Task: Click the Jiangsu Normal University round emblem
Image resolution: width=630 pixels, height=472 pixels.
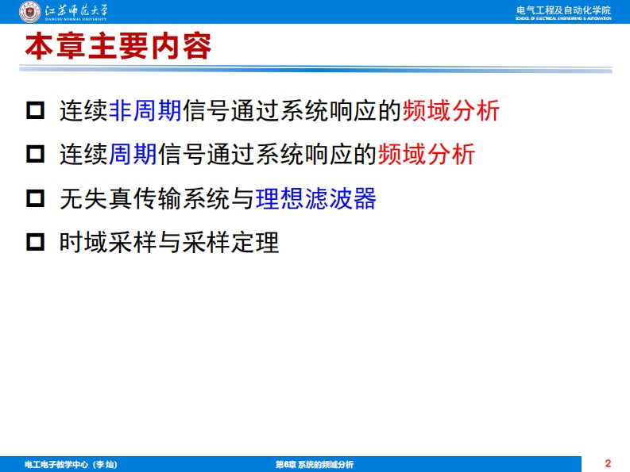Action: [x=29, y=12]
